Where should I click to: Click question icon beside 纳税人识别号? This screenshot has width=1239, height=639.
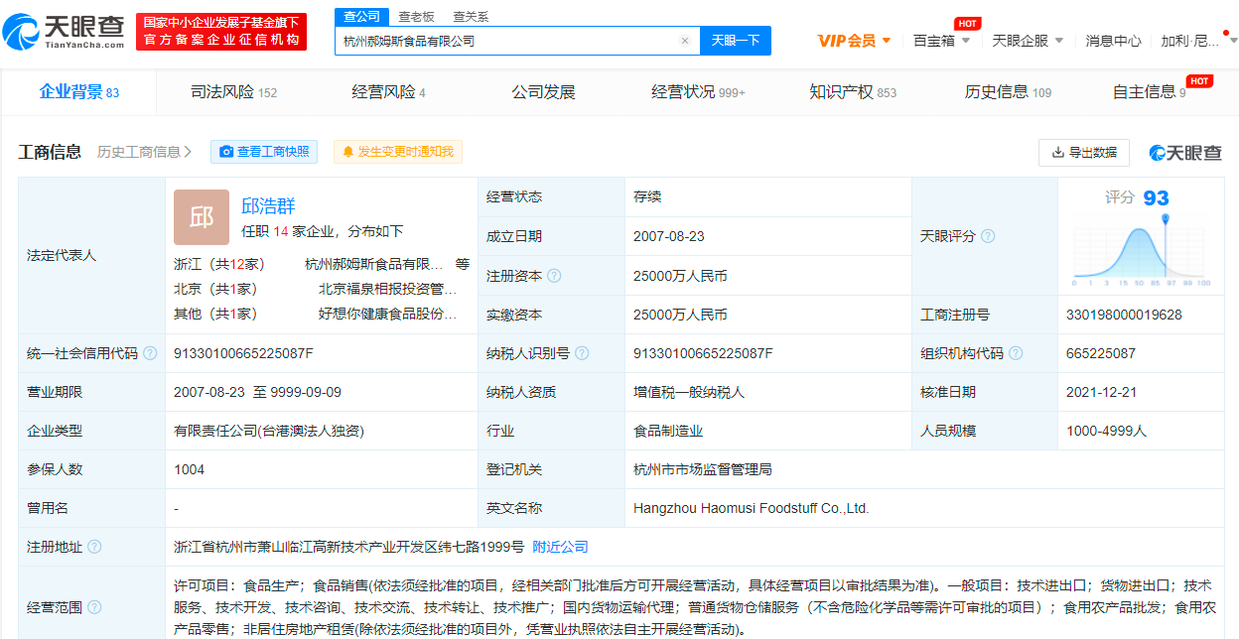[x=582, y=353]
